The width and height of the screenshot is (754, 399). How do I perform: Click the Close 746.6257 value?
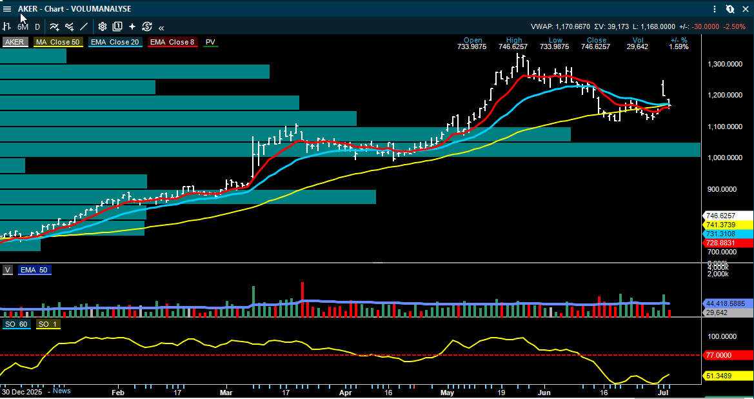[x=595, y=46]
